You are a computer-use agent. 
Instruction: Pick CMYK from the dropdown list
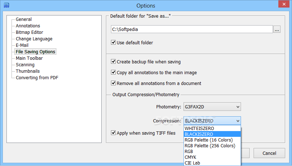(212, 157)
